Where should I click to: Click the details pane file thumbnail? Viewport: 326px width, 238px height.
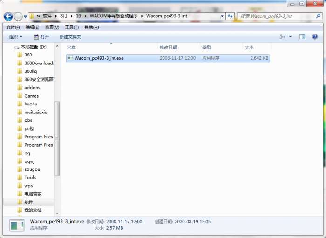tap(17, 225)
